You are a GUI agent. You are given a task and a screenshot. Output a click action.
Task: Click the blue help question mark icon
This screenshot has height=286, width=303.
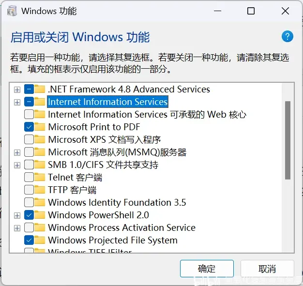point(288,36)
